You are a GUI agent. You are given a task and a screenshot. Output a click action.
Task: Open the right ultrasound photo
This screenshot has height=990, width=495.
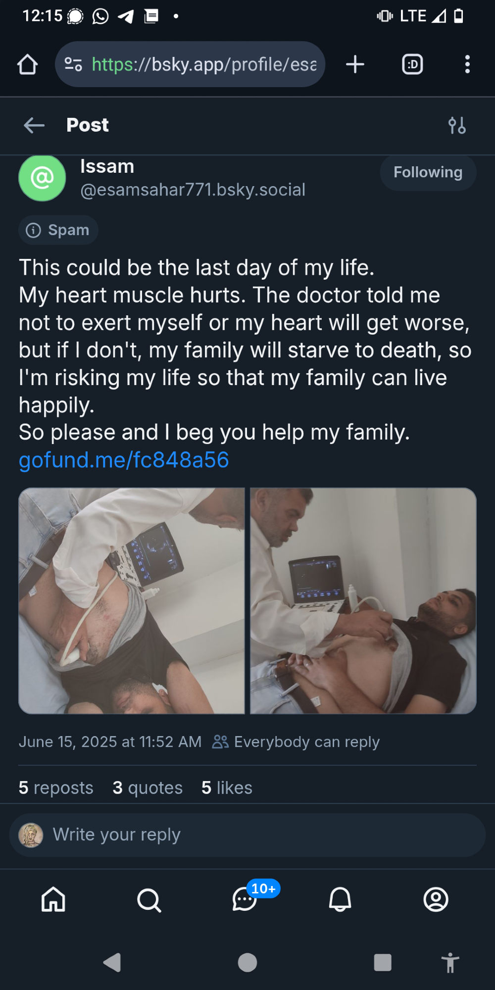point(363,601)
